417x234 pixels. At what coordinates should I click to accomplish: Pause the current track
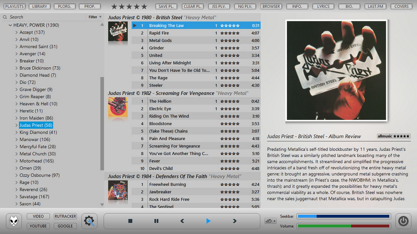click(x=156, y=221)
